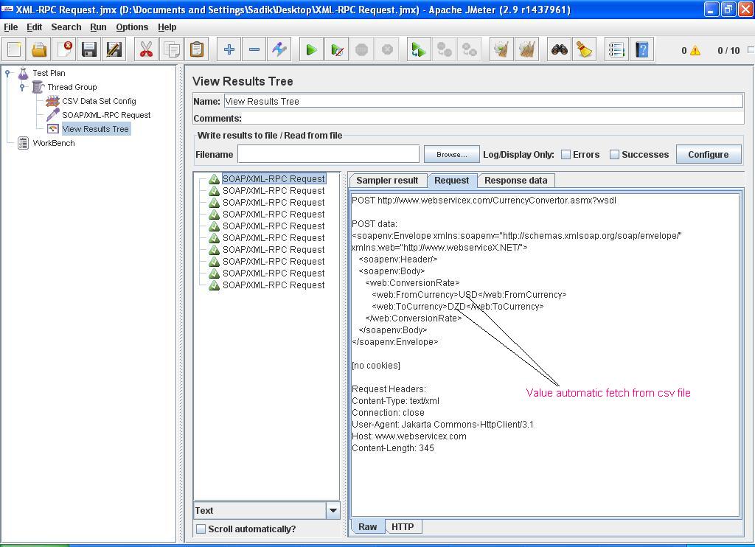Select CSV Data Set Config tree item

(99, 101)
